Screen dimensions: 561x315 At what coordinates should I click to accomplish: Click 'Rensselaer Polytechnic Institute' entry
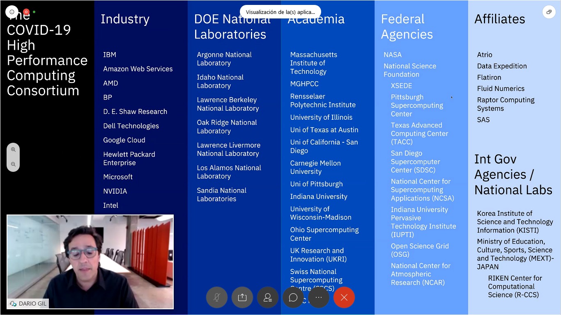(323, 100)
